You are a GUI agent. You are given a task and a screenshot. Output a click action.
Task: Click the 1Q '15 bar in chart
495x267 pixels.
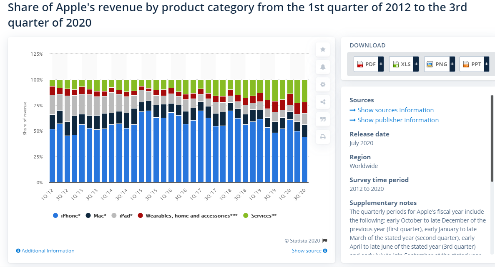click(x=141, y=131)
